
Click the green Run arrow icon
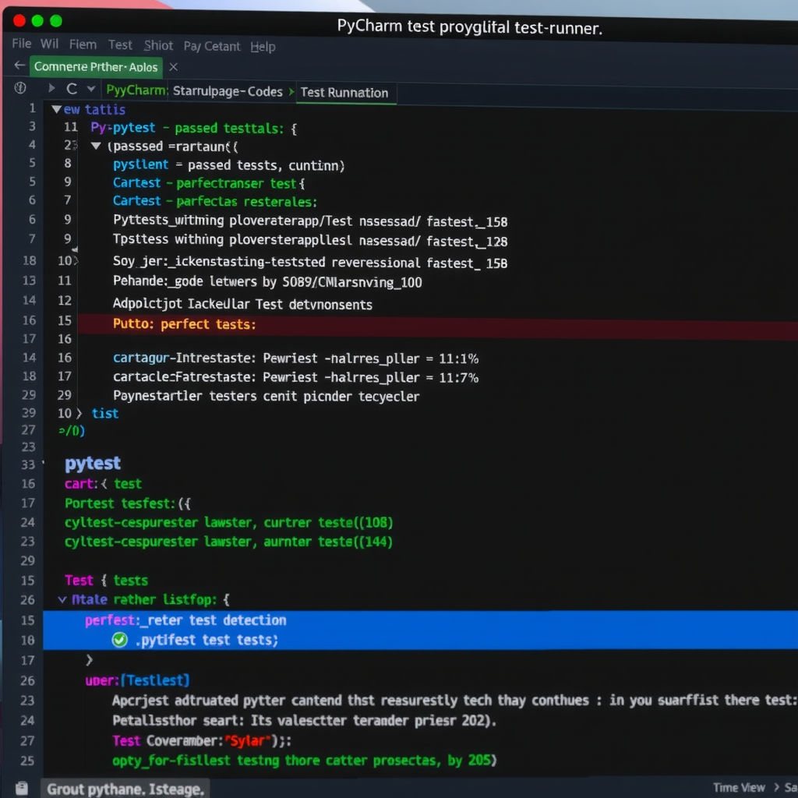coord(51,88)
